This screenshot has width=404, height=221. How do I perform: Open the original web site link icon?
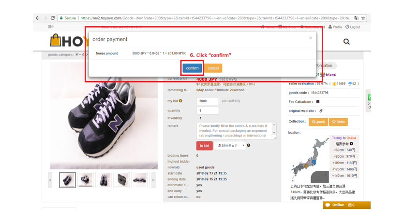321,111
